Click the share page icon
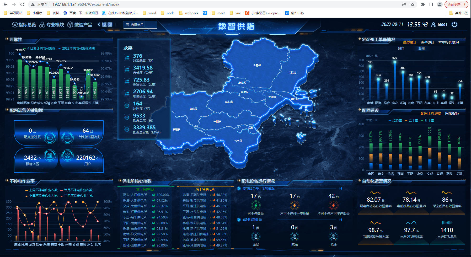471x257 pixels. pyautogui.click(x=404, y=4)
